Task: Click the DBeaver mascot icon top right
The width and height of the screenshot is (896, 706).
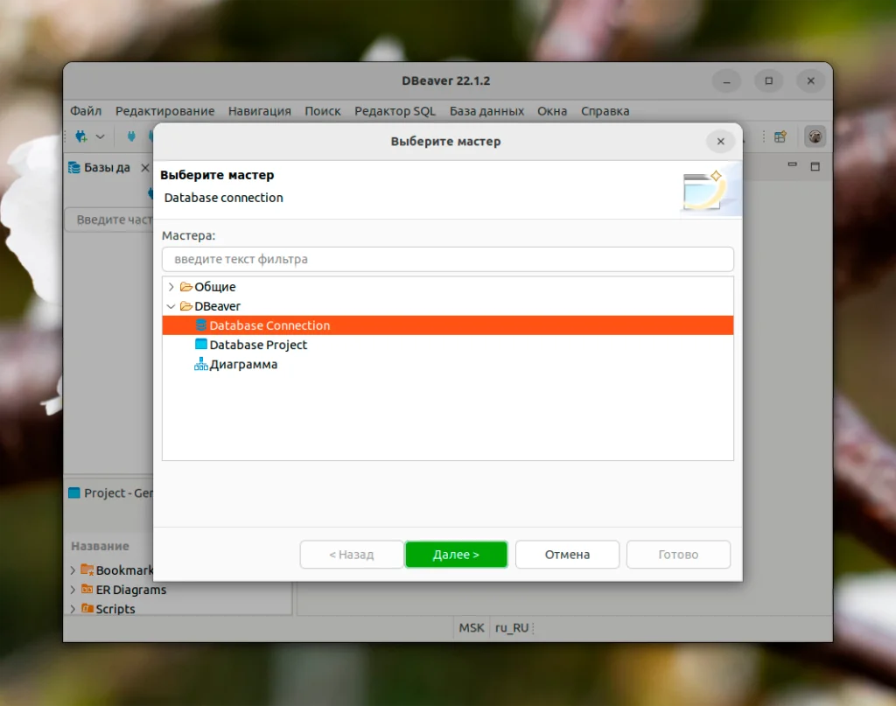Action: pyautogui.click(x=815, y=136)
